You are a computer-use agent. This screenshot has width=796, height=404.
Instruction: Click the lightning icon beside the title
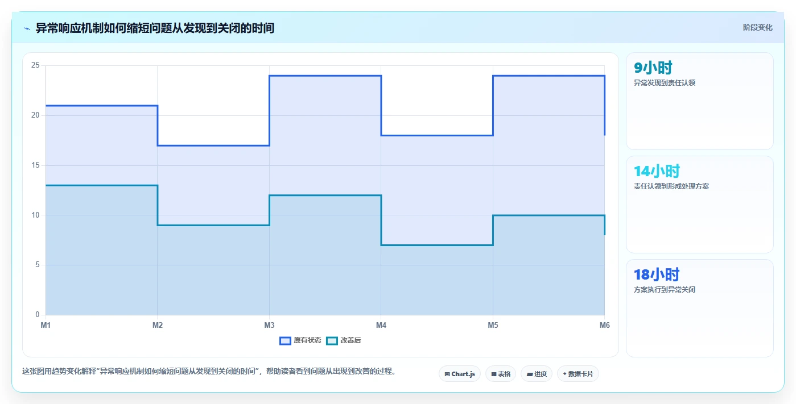click(x=27, y=28)
